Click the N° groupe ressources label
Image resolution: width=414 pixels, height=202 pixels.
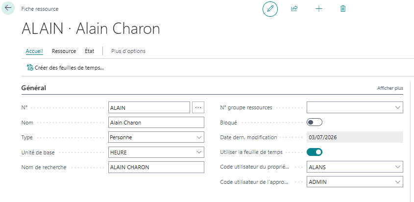(x=246, y=107)
